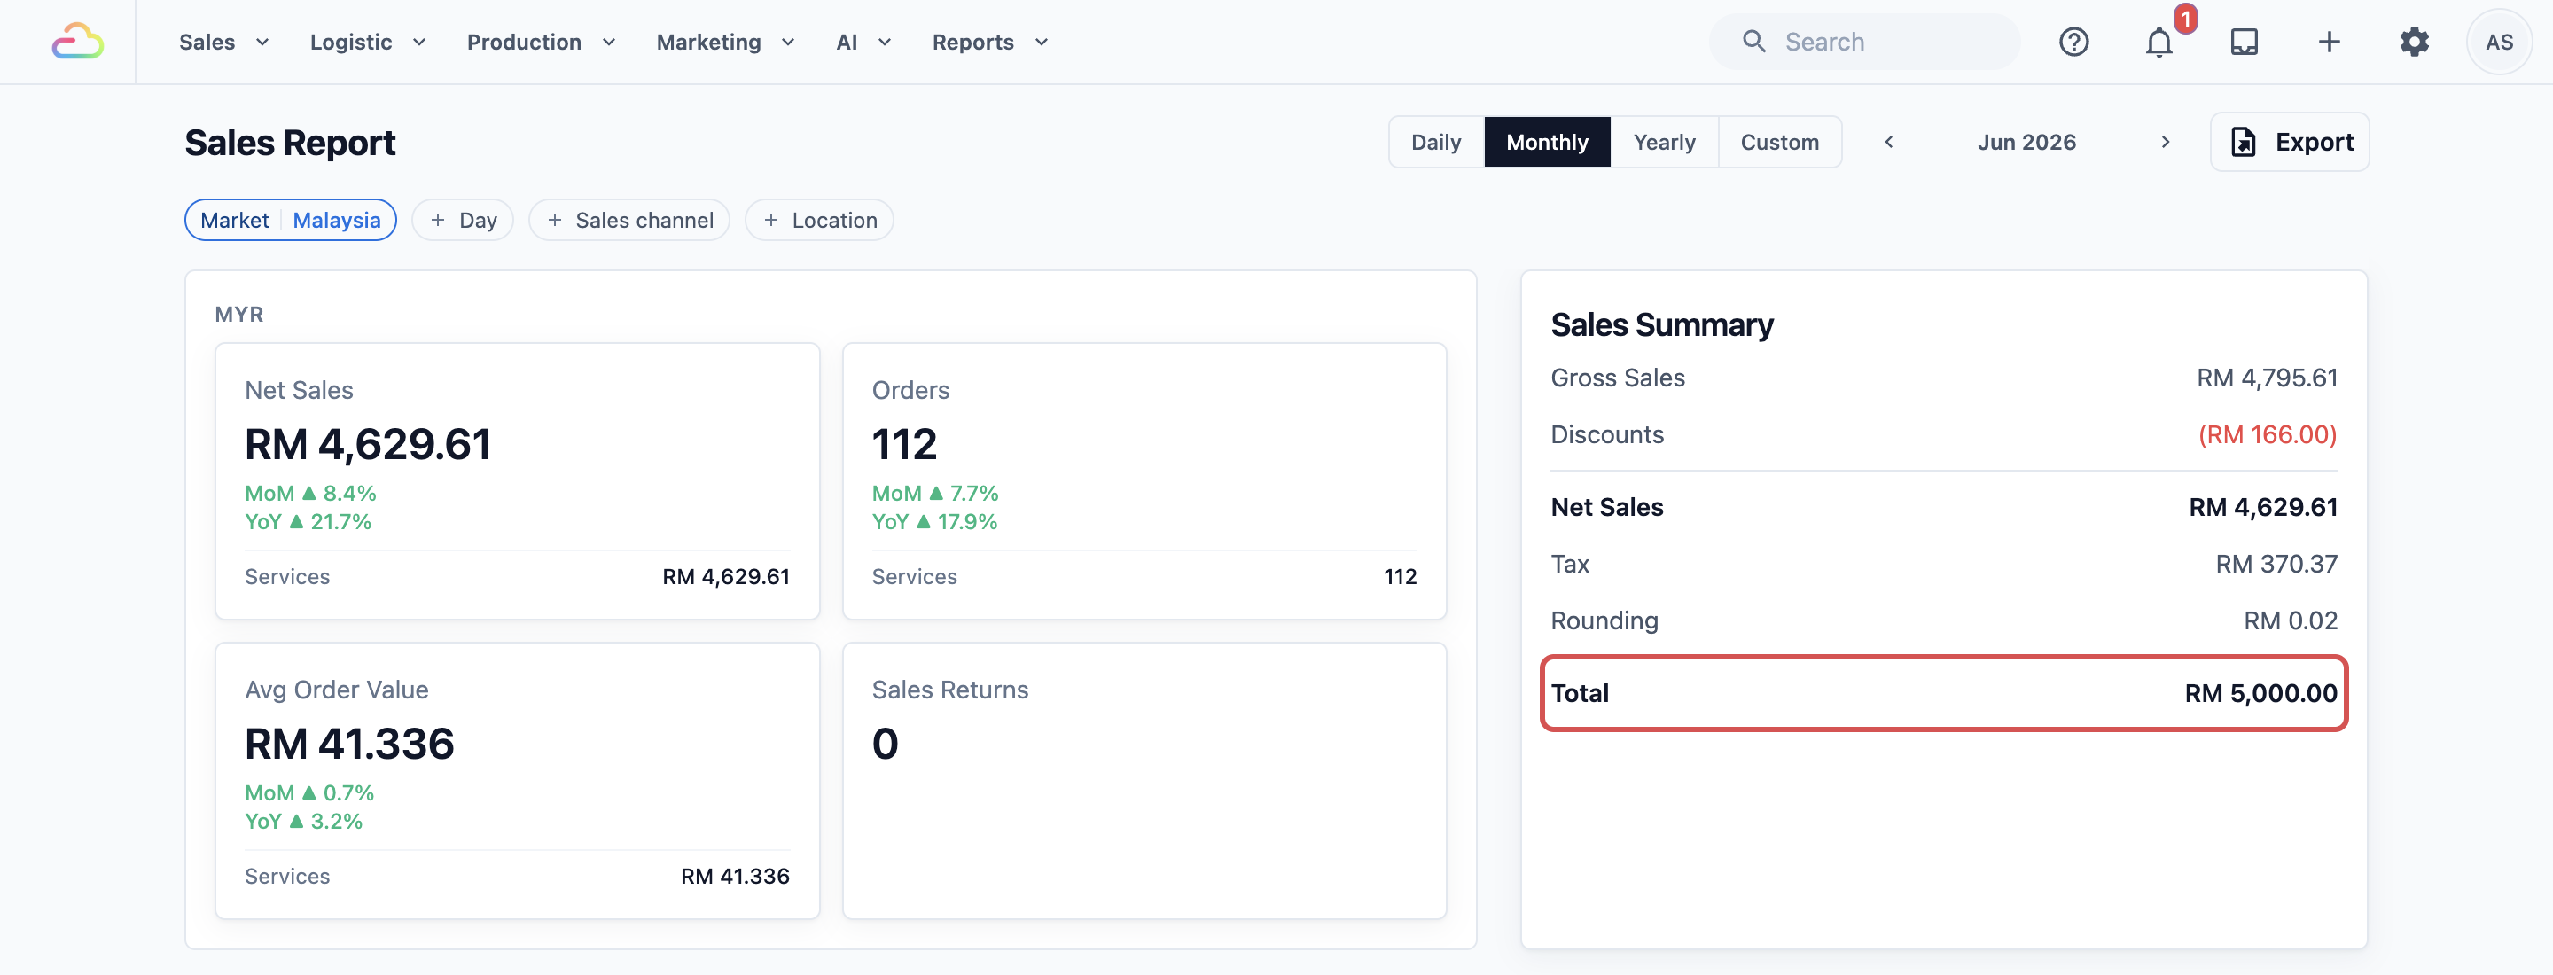This screenshot has width=2553, height=975.
Task: Click the Sales Returns 0 value
Action: [x=885, y=743]
